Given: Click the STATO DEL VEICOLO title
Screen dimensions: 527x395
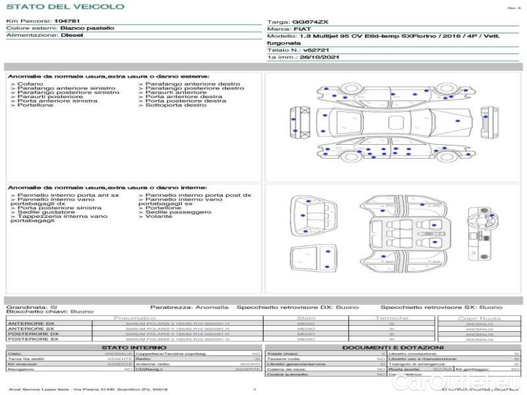Looking at the screenshot, I should pos(65,7).
